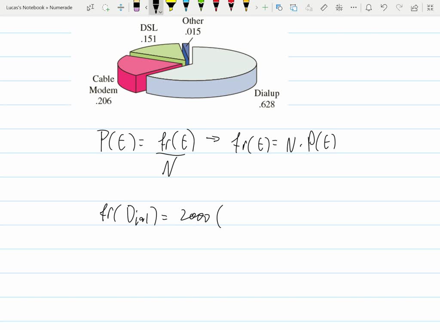440x330 pixels.
Task: Activate the insert space tool
Action: click(120, 7)
